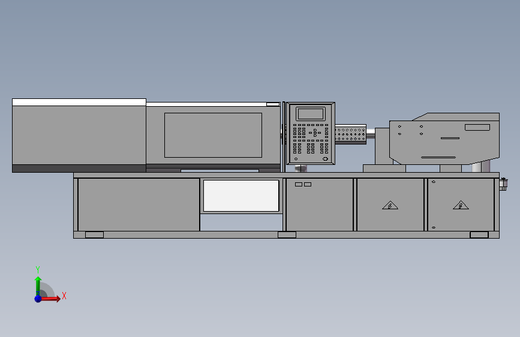Select the leftmost base cabinet door panel
The width and height of the screenshot is (520, 337).
click(x=139, y=204)
